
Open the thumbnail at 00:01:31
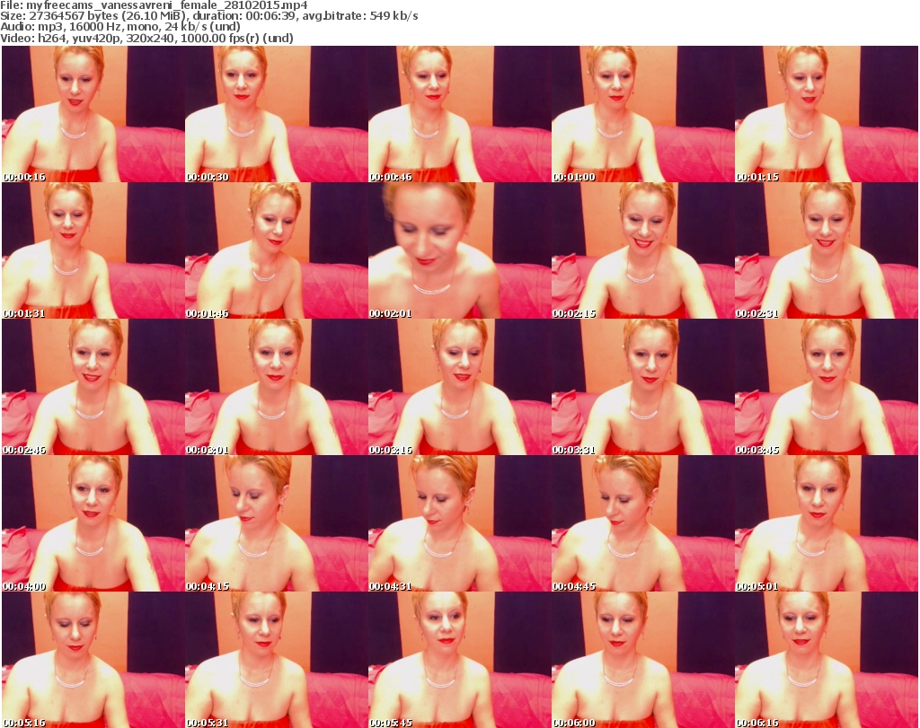point(93,250)
